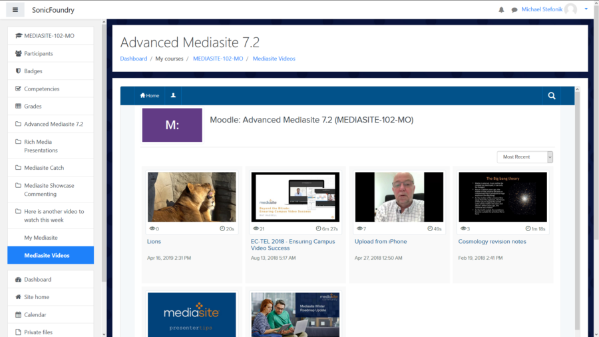Open Badges in the sidebar

[51, 71]
